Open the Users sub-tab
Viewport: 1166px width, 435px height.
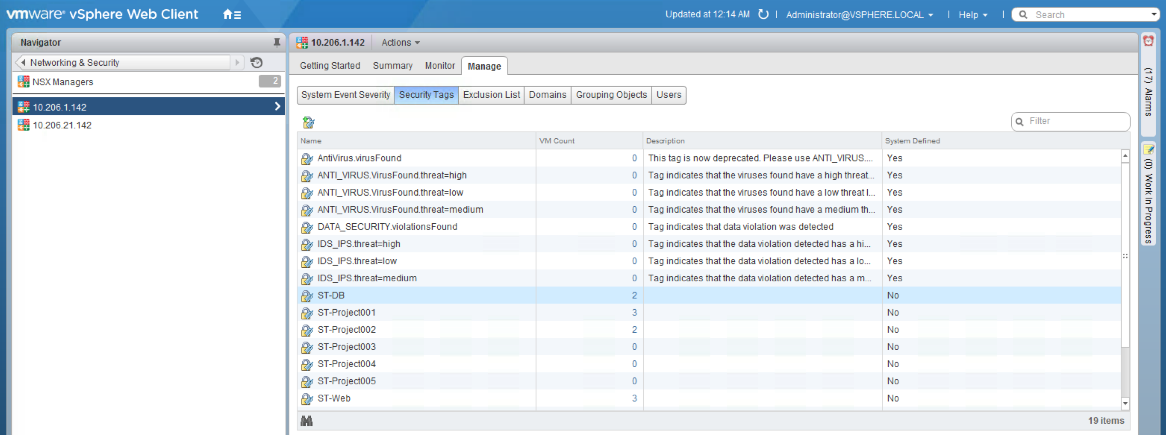[x=669, y=95]
